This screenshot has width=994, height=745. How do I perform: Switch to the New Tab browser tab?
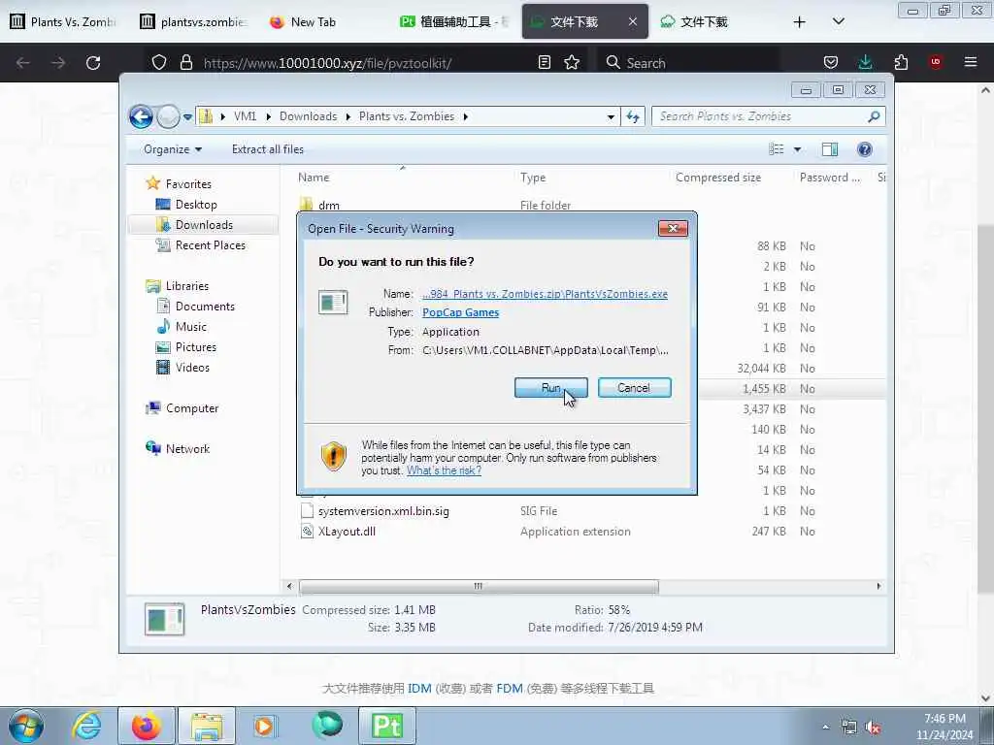click(314, 22)
